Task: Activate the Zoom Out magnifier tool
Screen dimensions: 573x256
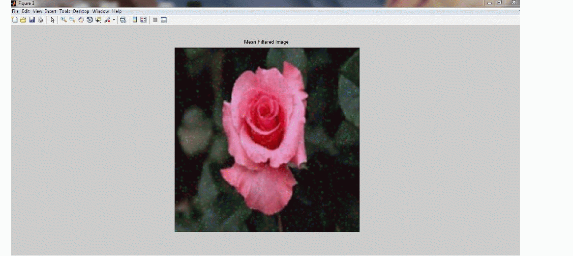Action: [x=72, y=20]
